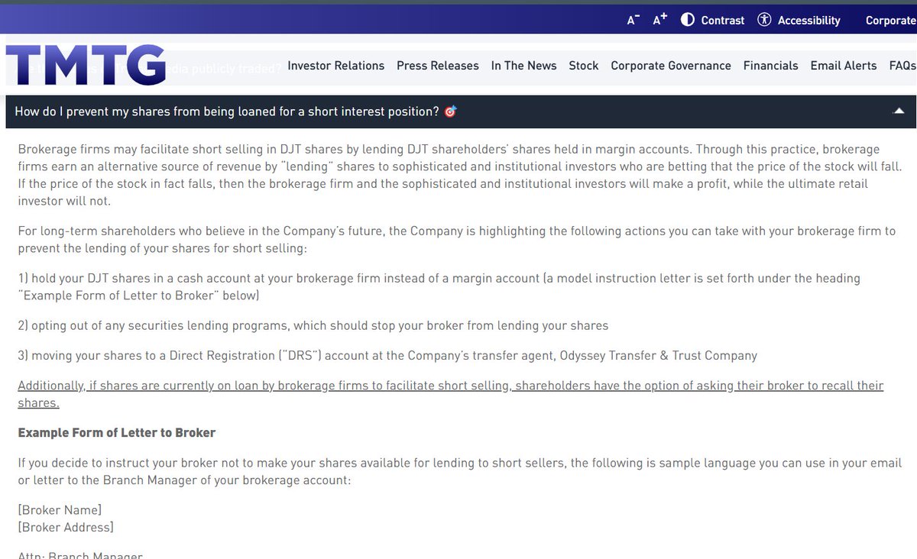Click option 2 about securities lending programs
The image size is (917, 559).
(313, 325)
